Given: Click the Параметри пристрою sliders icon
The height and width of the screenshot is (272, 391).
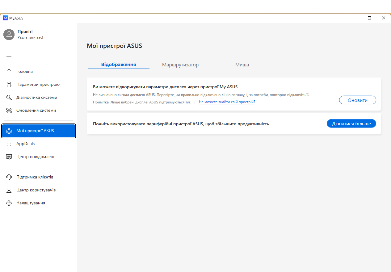Looking at the screenshot, I should point(9,84).
